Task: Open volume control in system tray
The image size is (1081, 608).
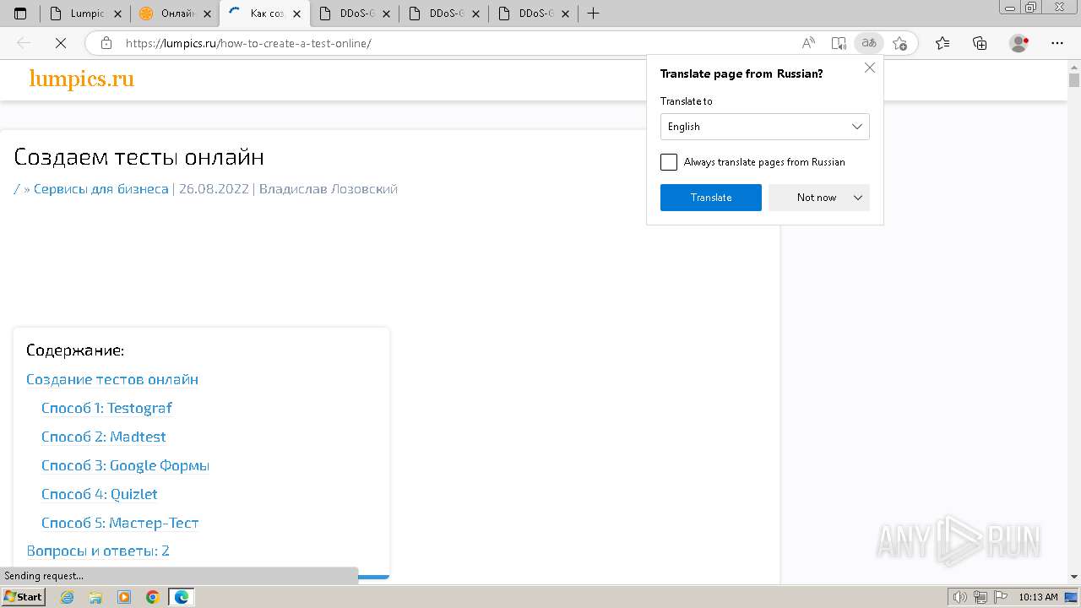Action: pos(961,597)
